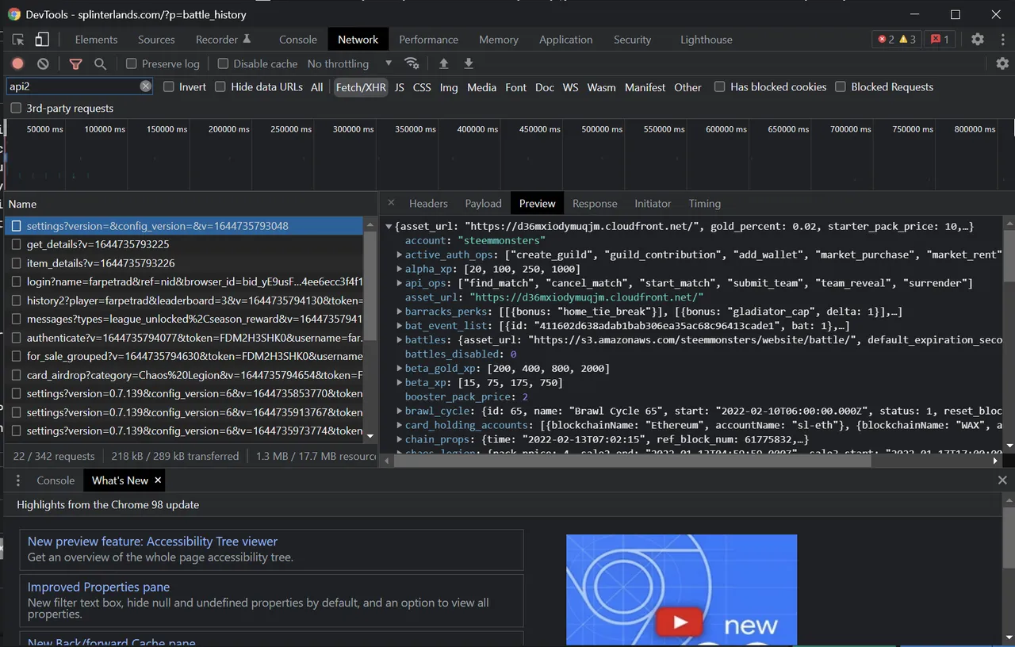Enable Disable cache checkbox

click(x=223, y=63)
